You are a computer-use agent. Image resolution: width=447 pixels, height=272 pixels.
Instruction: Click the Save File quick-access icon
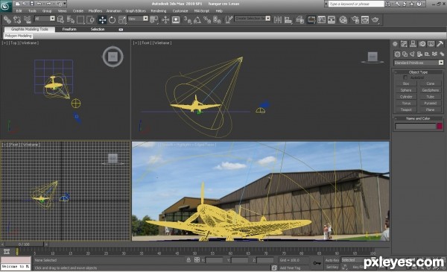31,4
